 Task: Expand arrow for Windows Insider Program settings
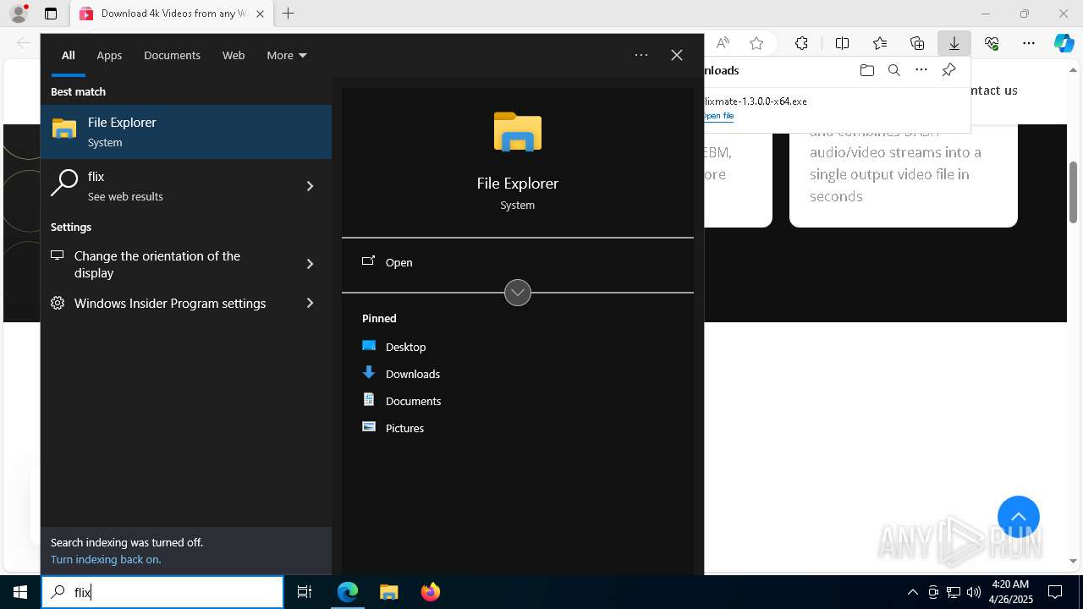pyautogui.click(x=310, y=303)
